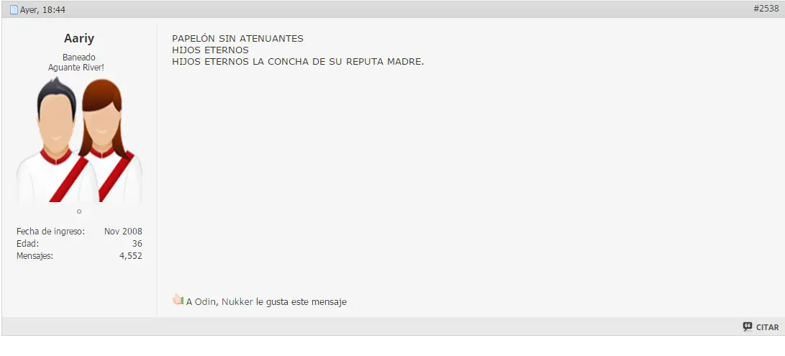Click the Baneado user title
The width and height of the screenshot is (785, 356).
pyautogui.click(x=79, y=57)
